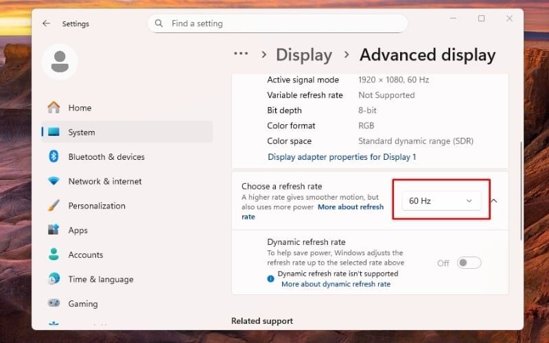Click the Home icon in sidebar
The image size is (549, 343).
pyautogui.click(x=54, y=108)
